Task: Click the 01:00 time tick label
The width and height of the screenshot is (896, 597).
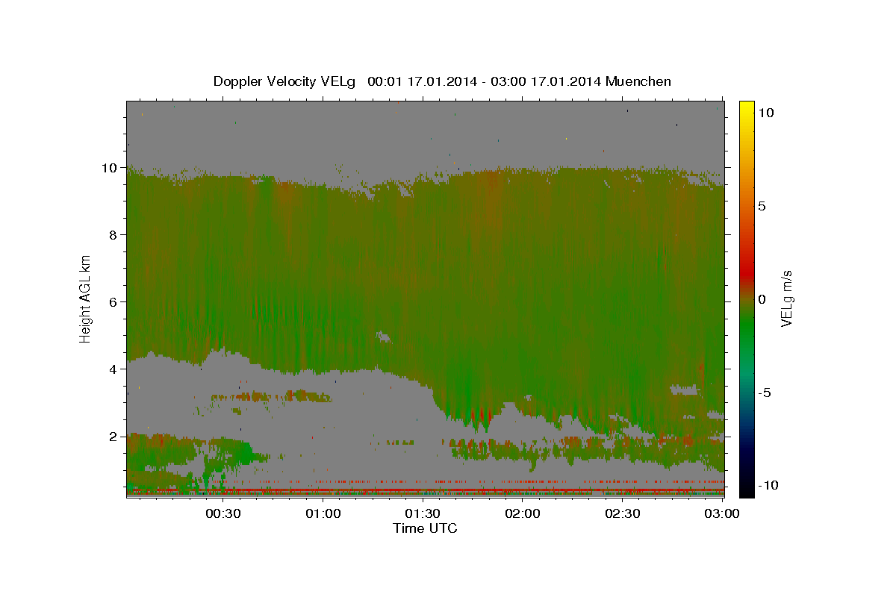Action: 323,513
